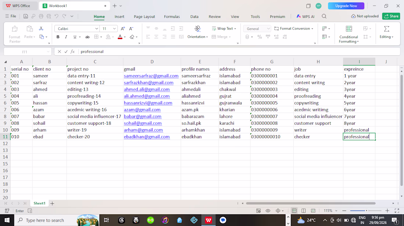404x226 pixels.
Task: Click the green Share button
Action: [x=391, y=16]
